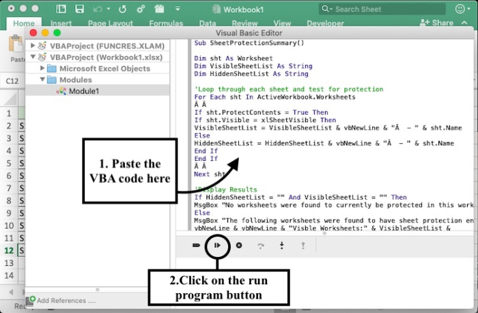478x313 pixels.
Task: Click the Save icon in Excel toolbar
Action: pos(80,9)
